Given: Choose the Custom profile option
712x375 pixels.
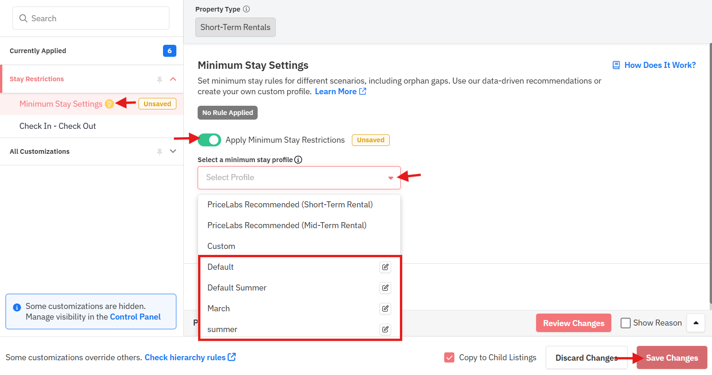Looking at the screenshot, I should coord(299,246).
